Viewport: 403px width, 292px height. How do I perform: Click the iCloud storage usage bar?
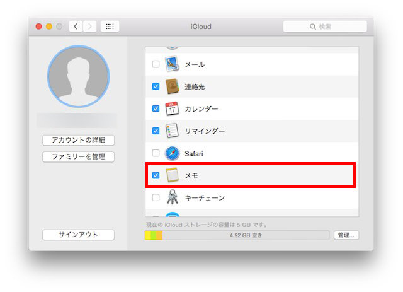[x=237, y=235]
